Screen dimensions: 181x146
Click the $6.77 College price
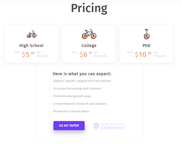click(x=86, y=54)
